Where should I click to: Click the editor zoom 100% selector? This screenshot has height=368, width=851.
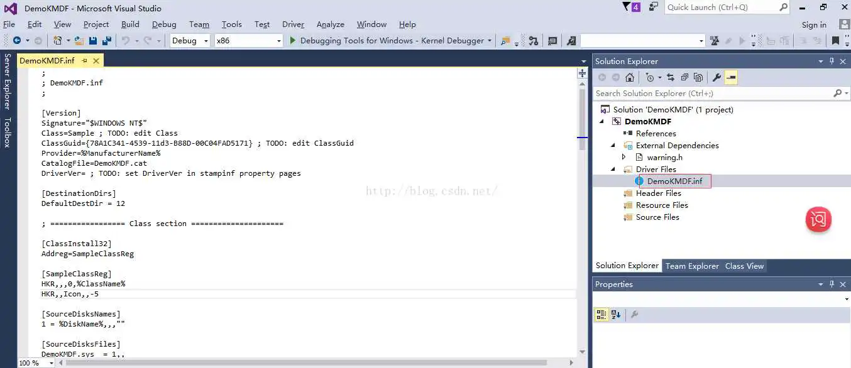(29, 363)
